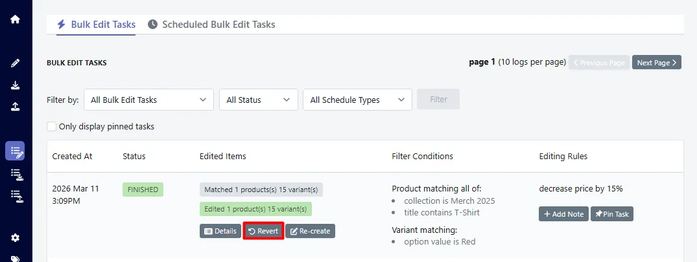Open the upload/export icon in sidebar
The height and width of the screenshot is (262, 697).
point(15,106)
